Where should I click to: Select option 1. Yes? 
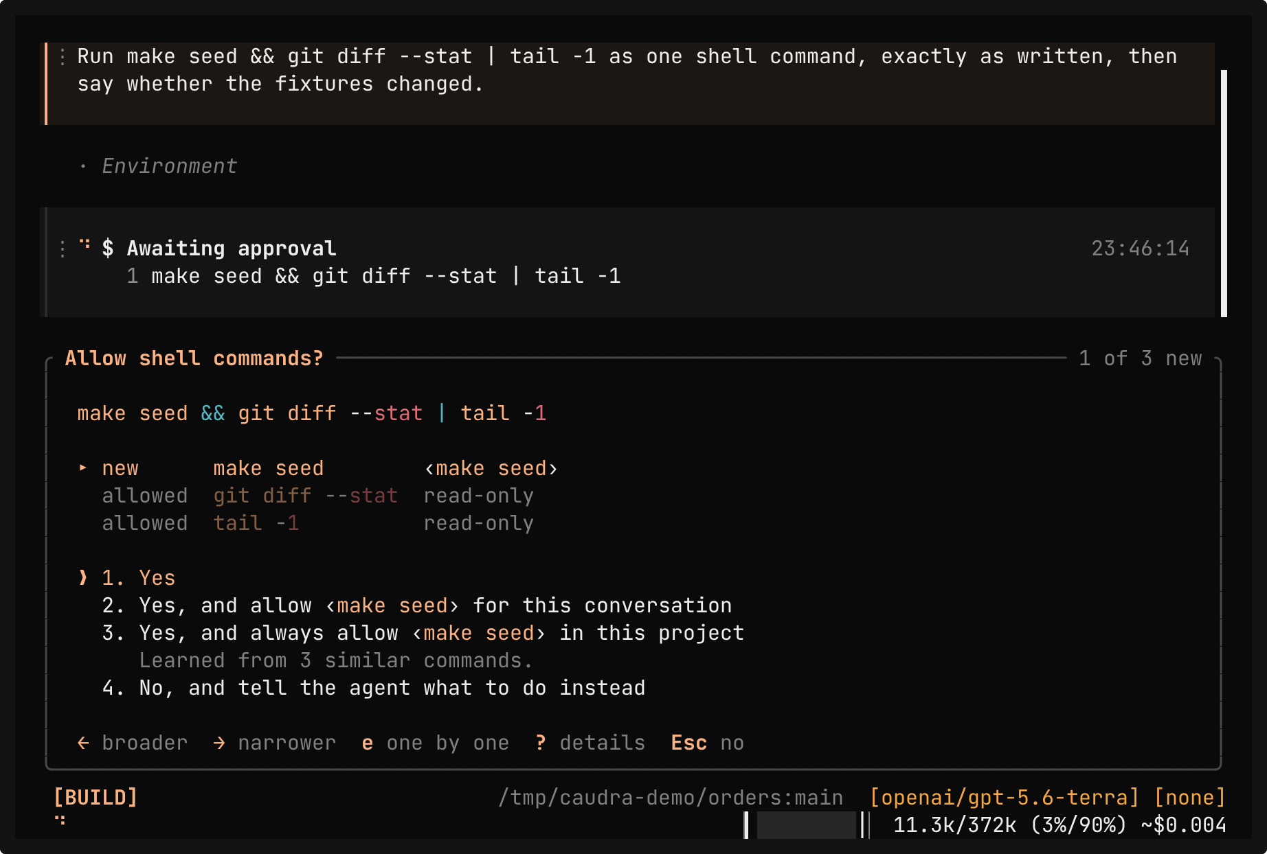pyautogui.click(x=138, y=578)
